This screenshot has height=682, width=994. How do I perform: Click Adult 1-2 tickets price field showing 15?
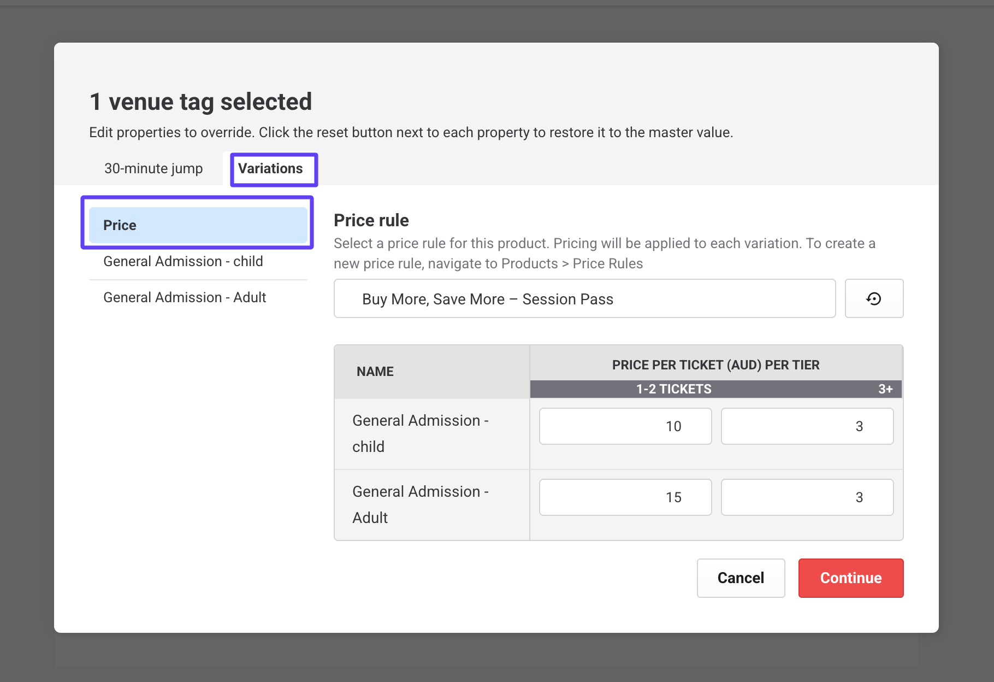coord(625,497)
